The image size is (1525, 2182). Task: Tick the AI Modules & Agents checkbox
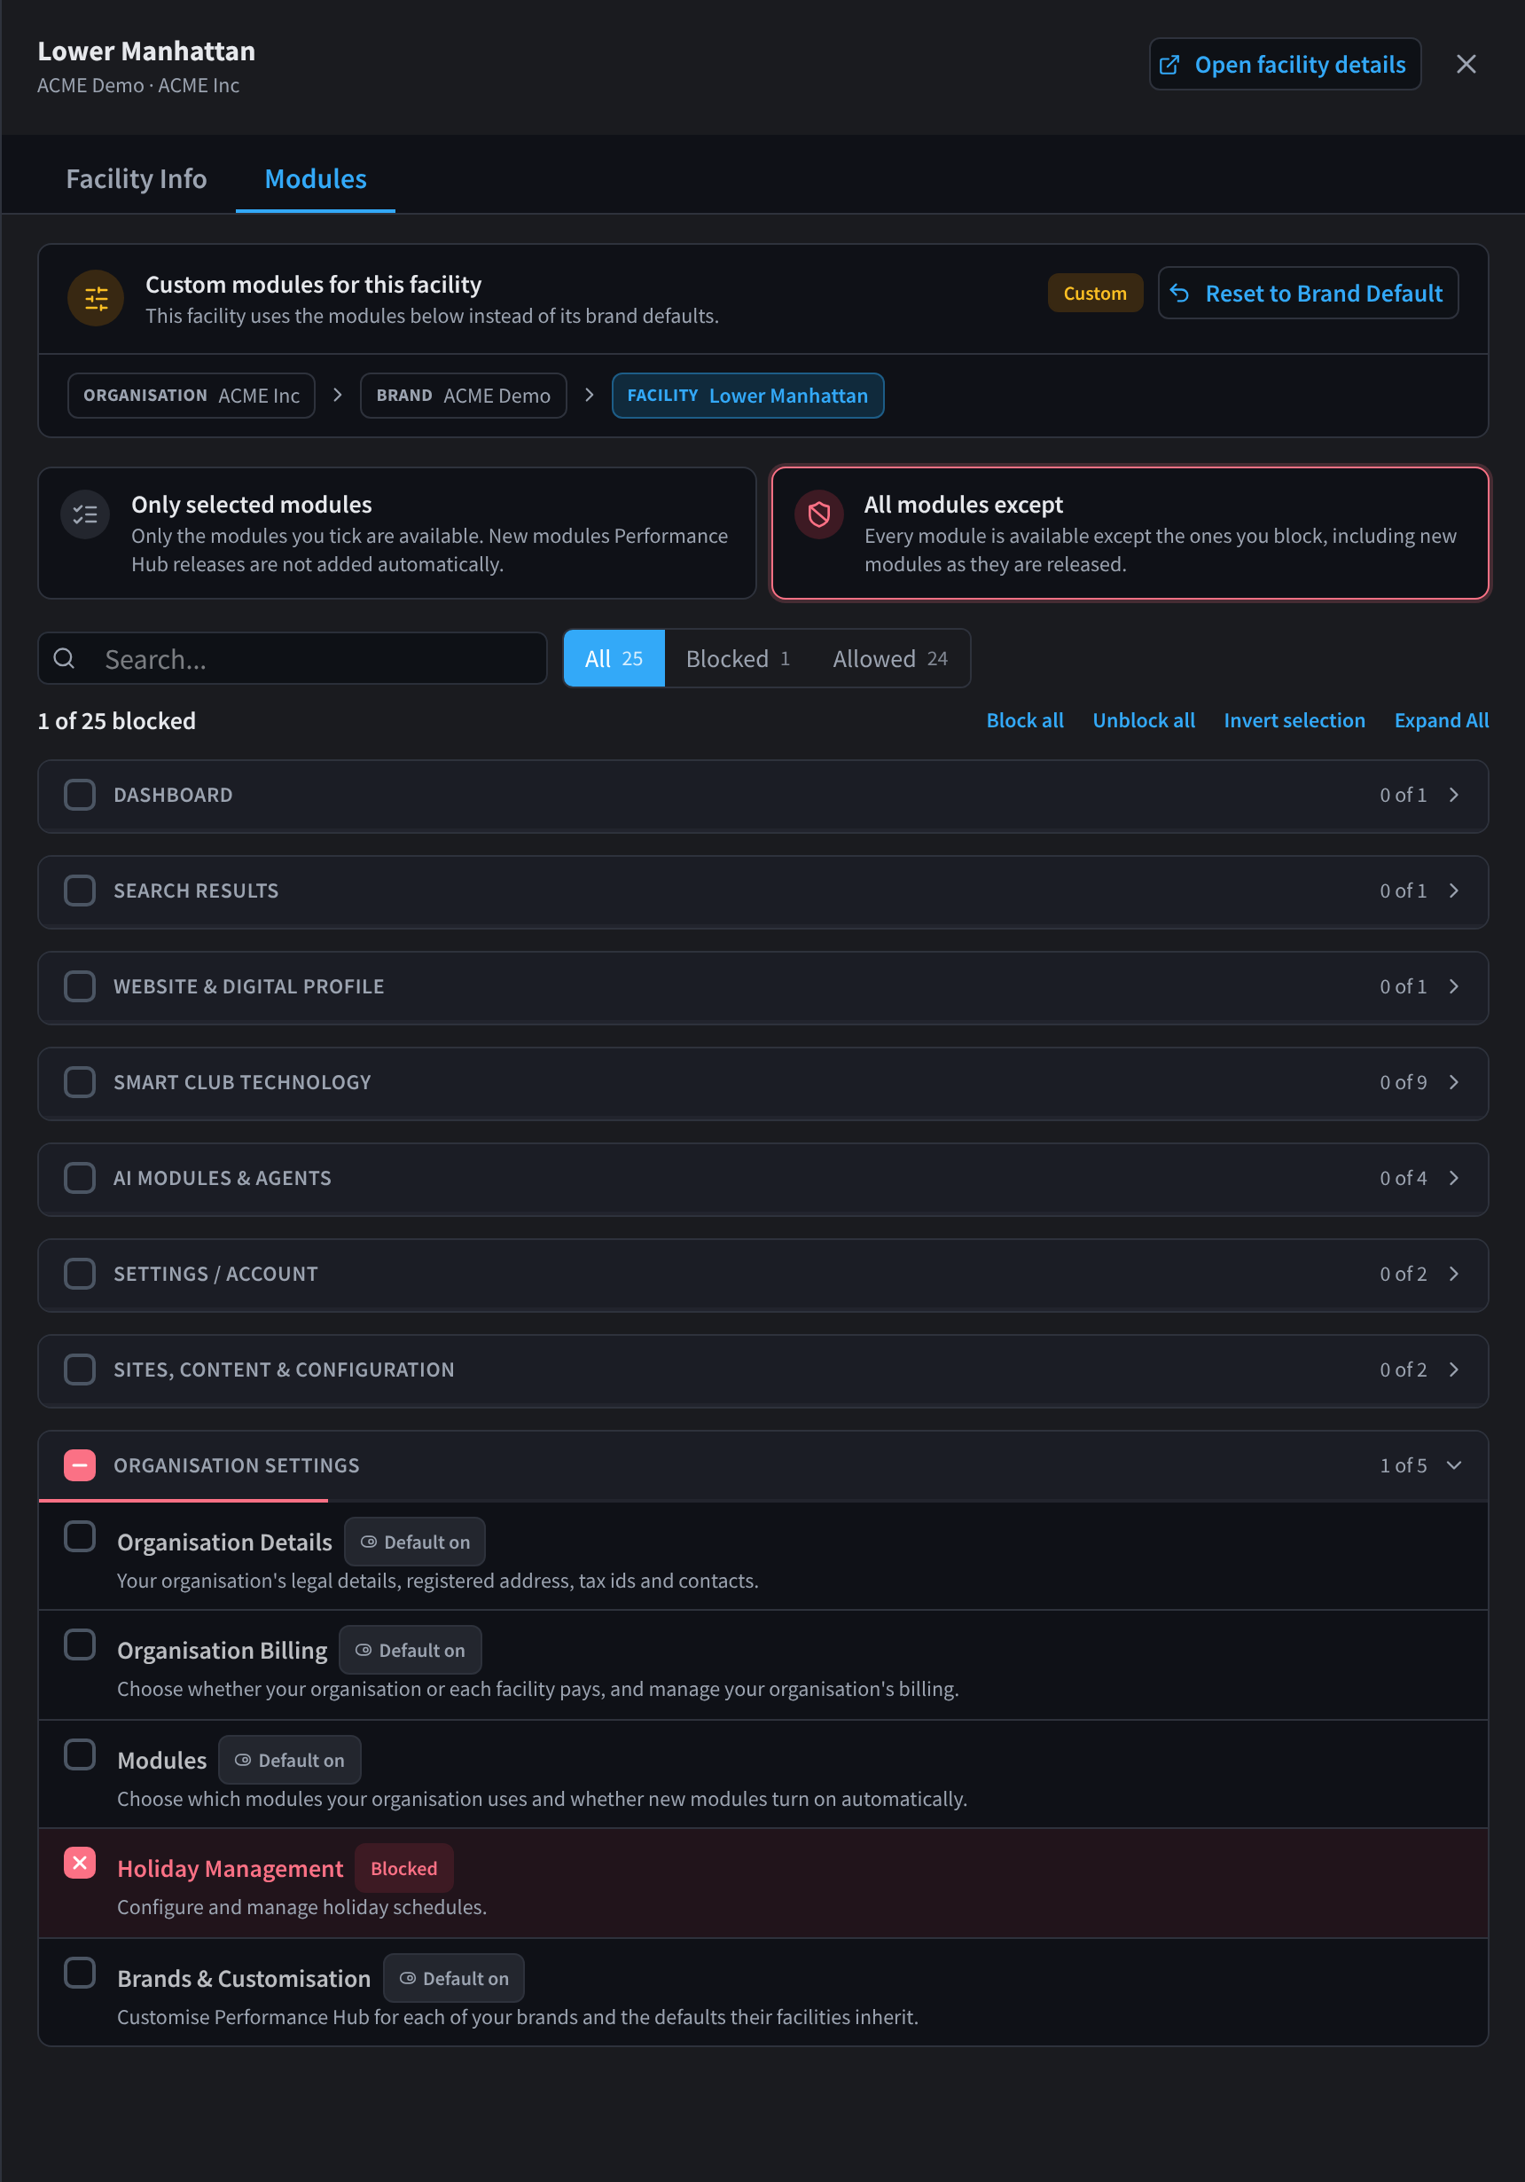80,1178
